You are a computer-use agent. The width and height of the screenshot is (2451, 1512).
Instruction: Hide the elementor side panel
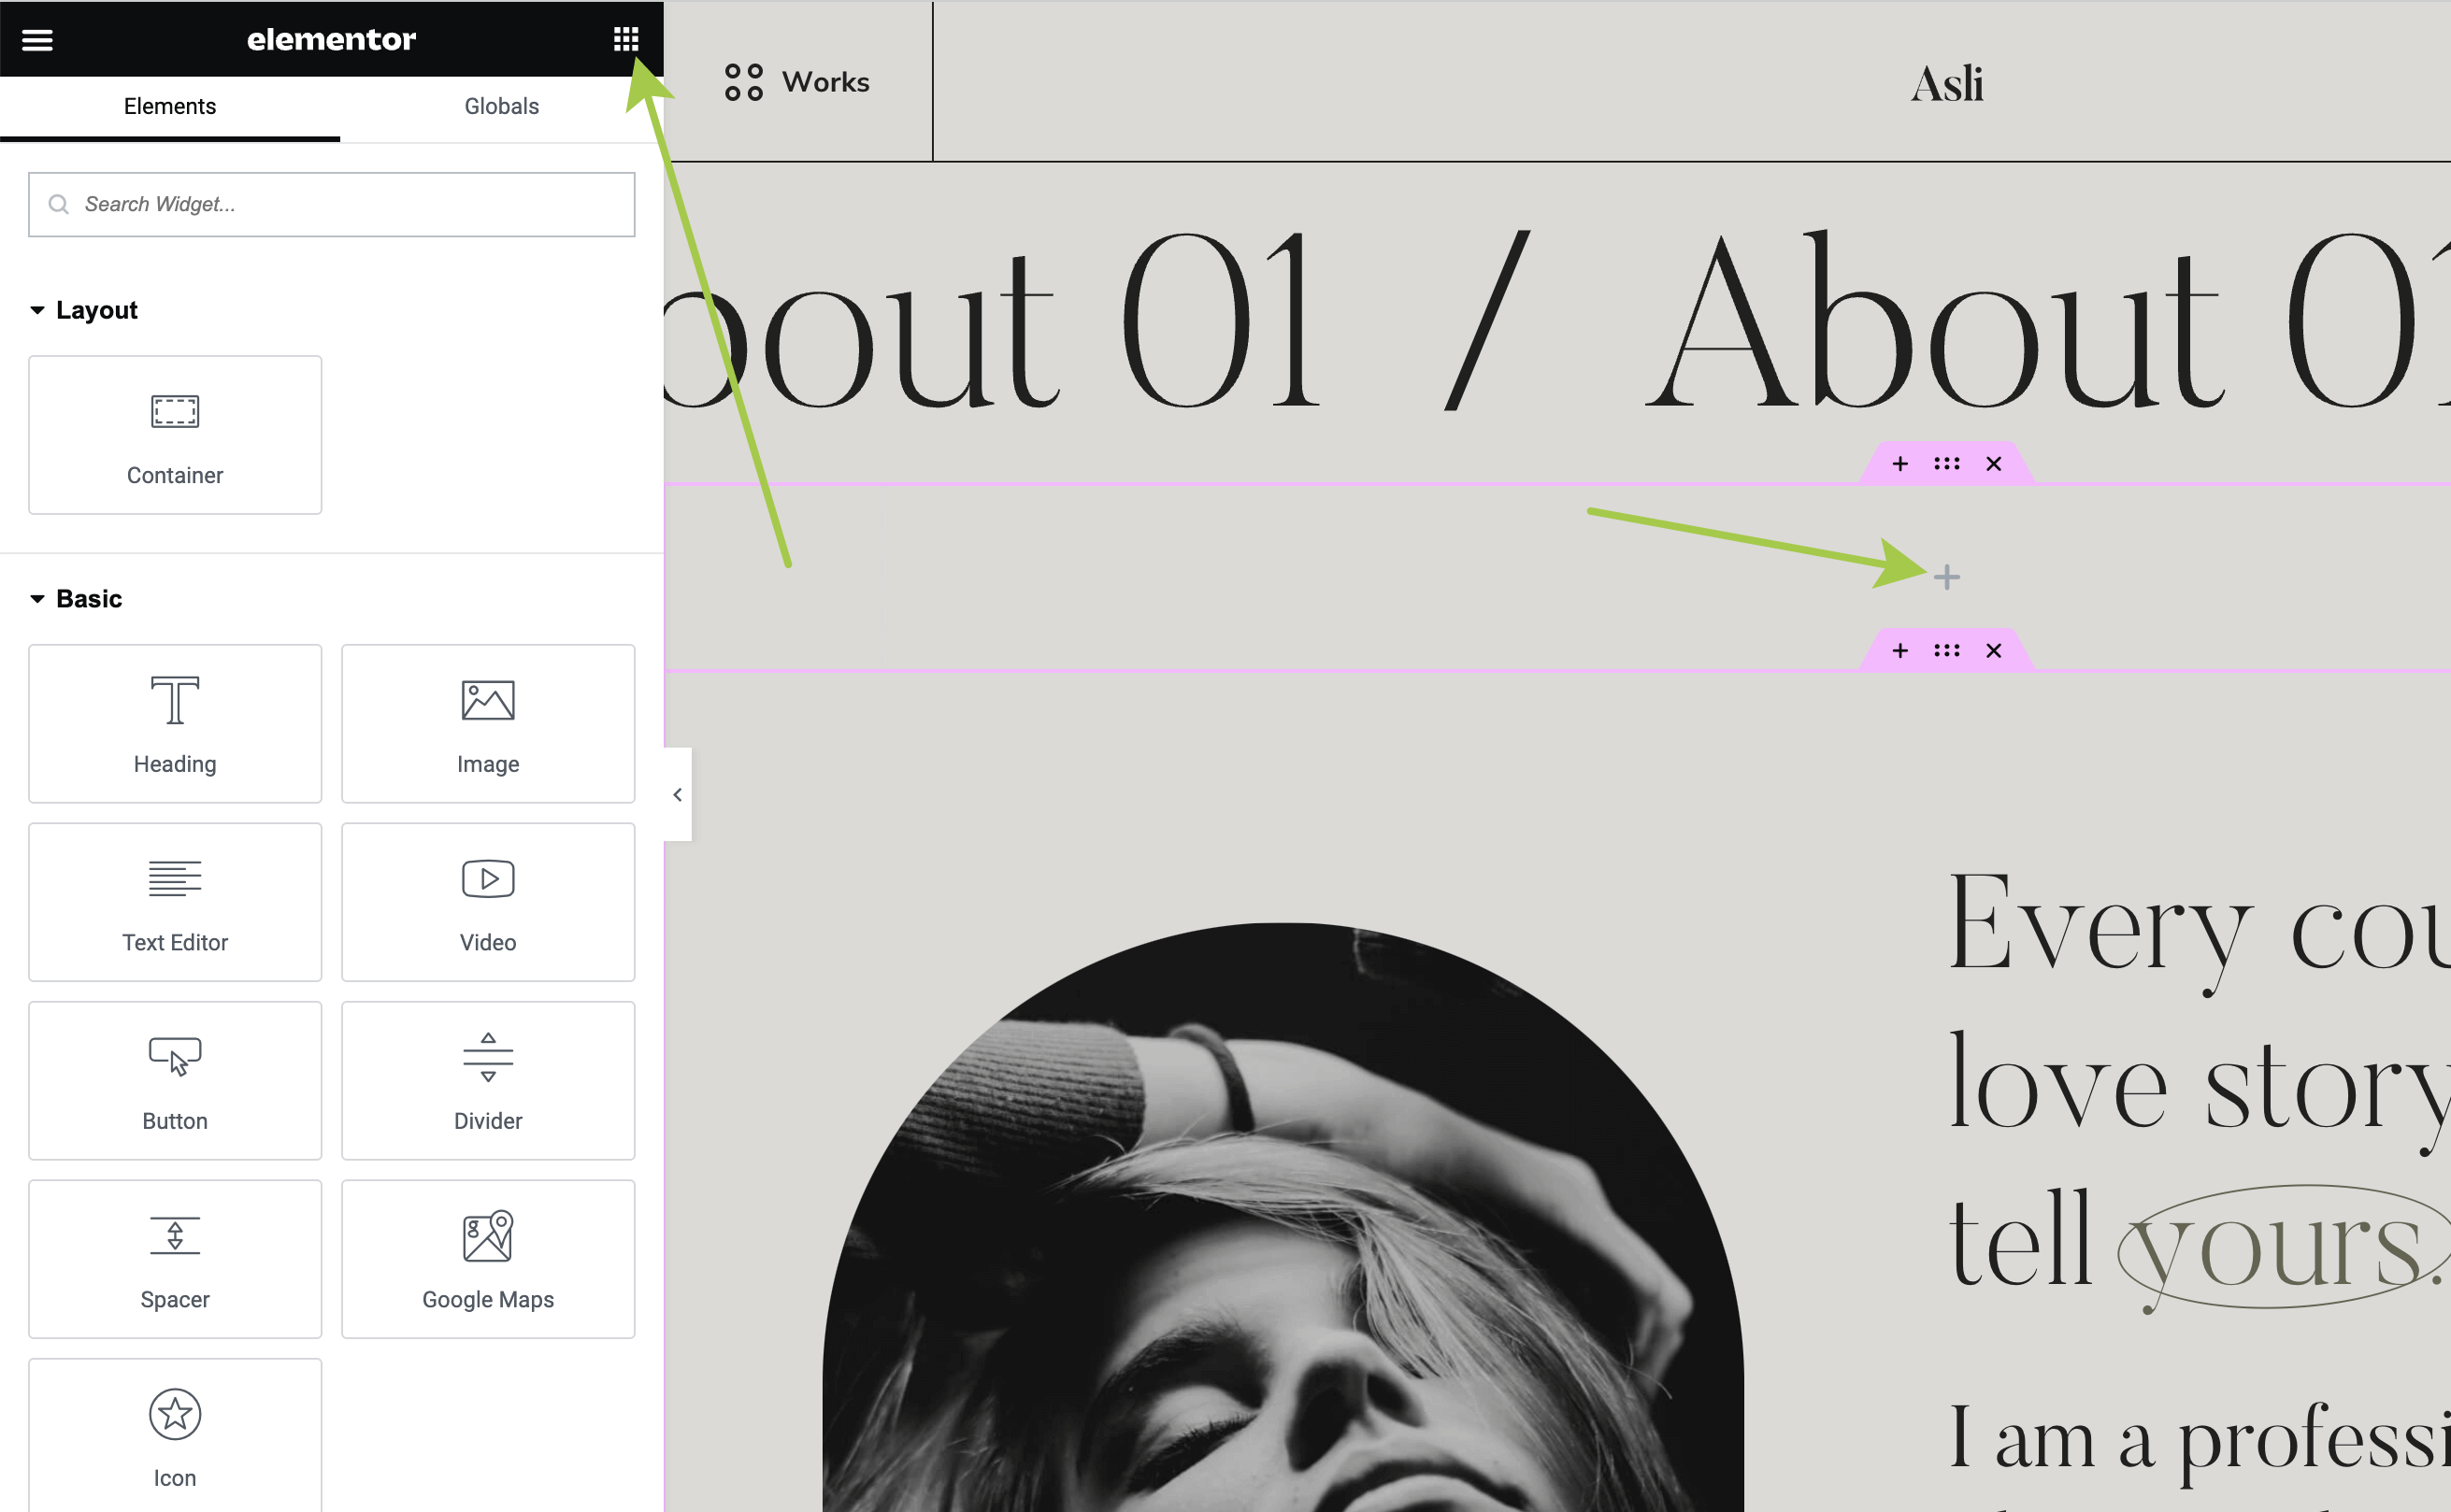677,795
